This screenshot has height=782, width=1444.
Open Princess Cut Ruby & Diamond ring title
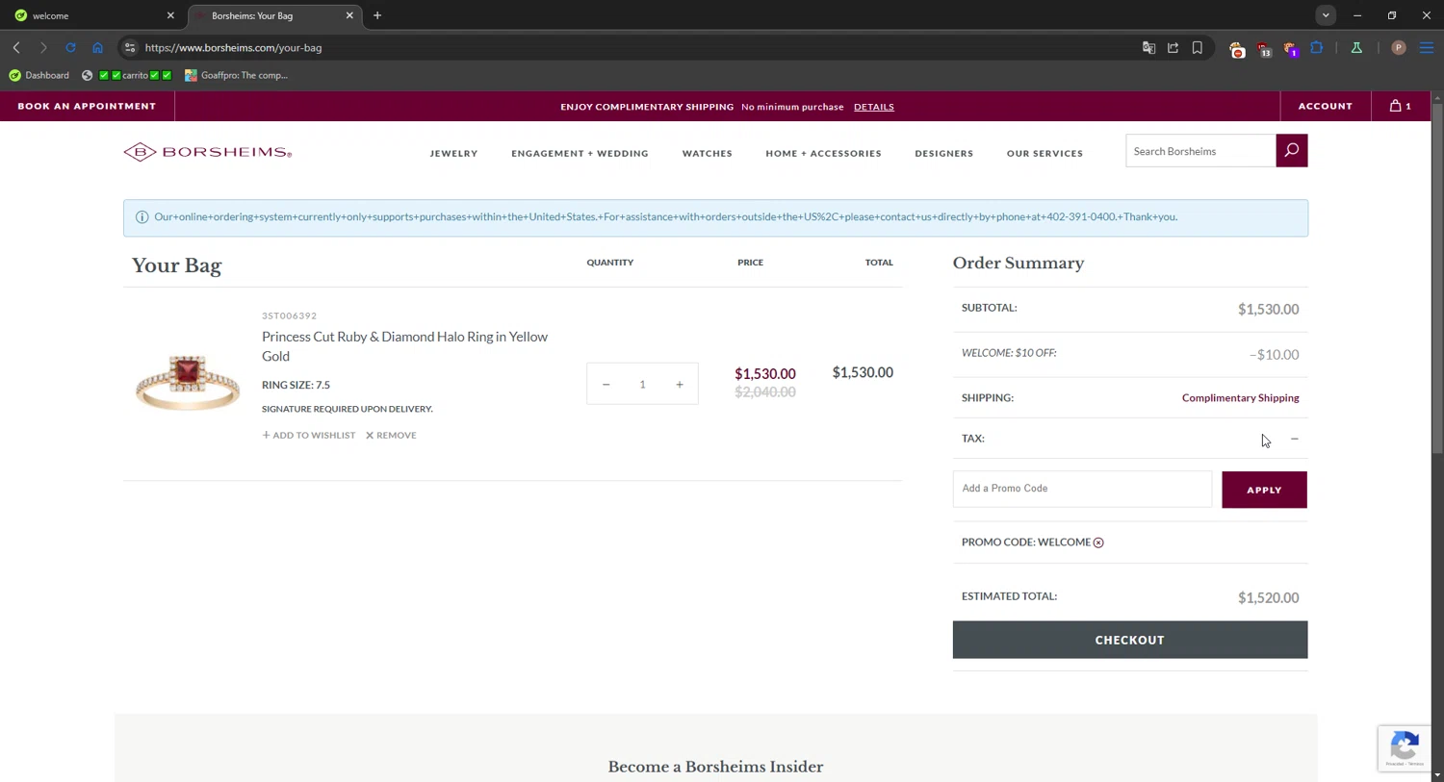[x=404, y=346]
